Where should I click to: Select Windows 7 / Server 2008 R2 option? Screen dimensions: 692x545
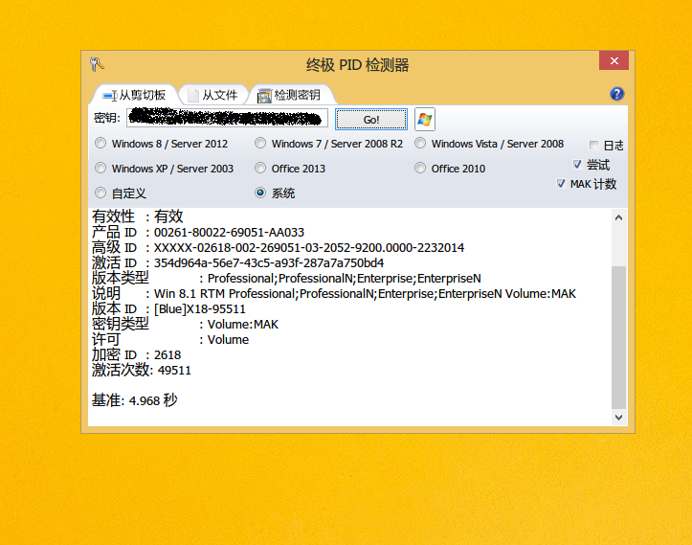260,143
